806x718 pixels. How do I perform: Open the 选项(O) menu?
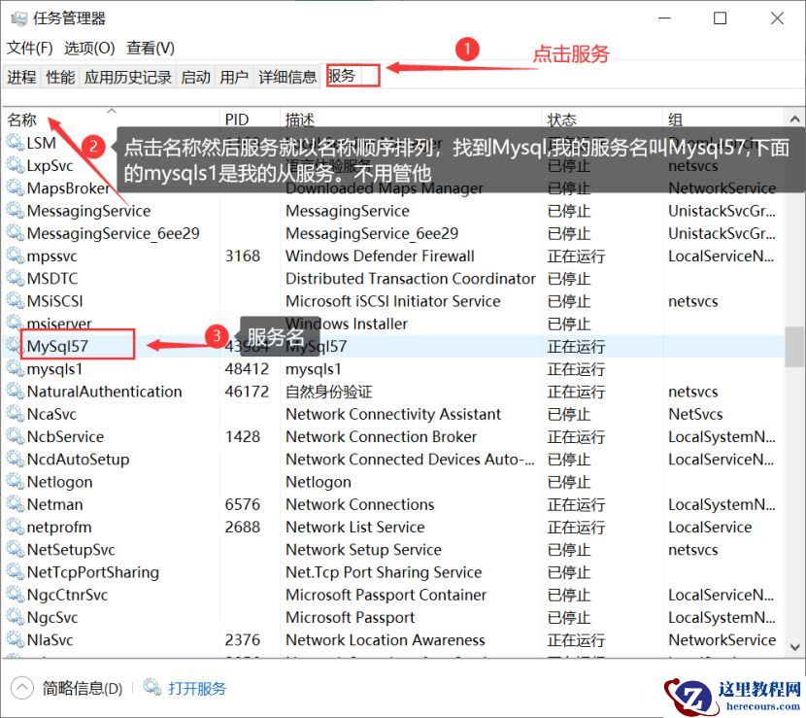pyautogui.click(x=89, y=48)
